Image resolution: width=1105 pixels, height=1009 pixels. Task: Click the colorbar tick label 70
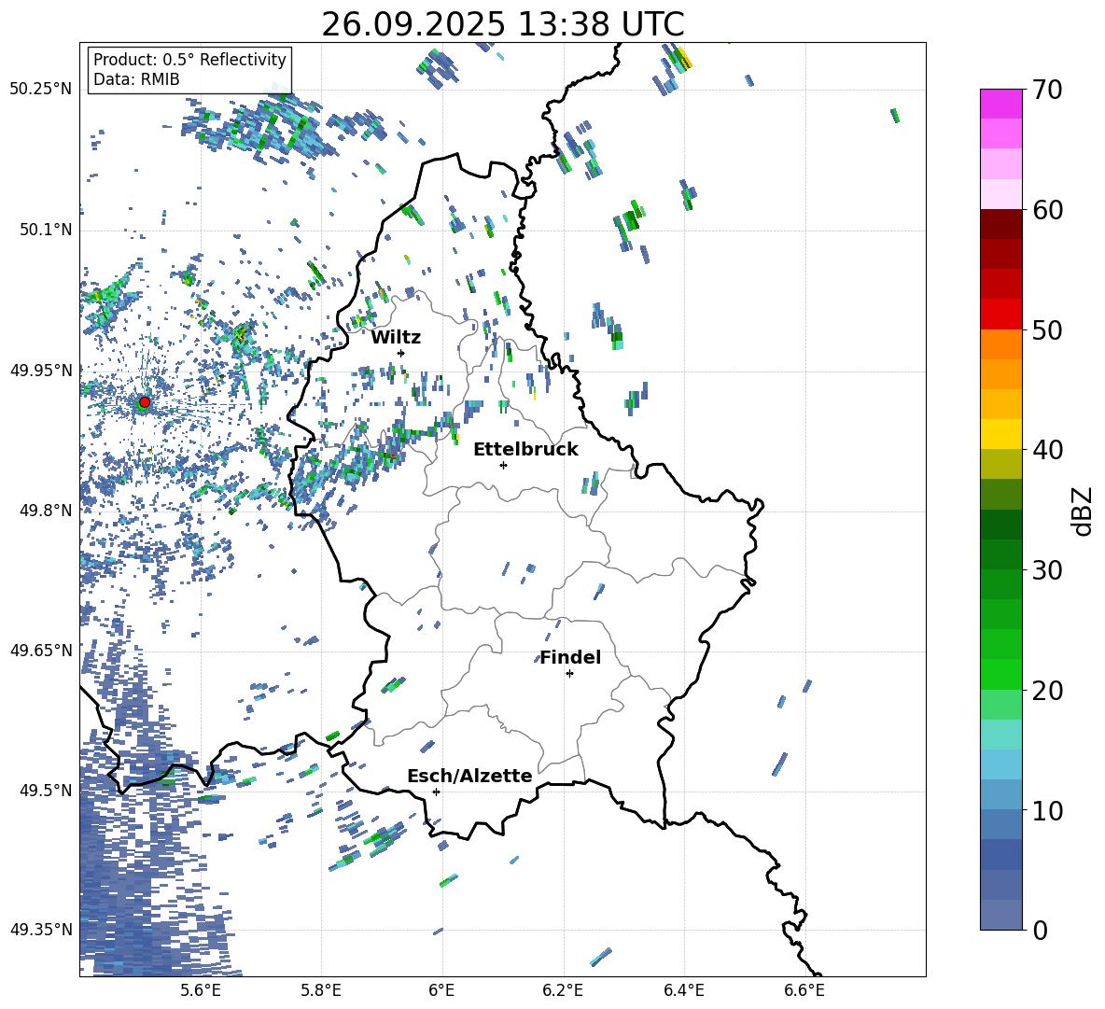(1047, 91)
